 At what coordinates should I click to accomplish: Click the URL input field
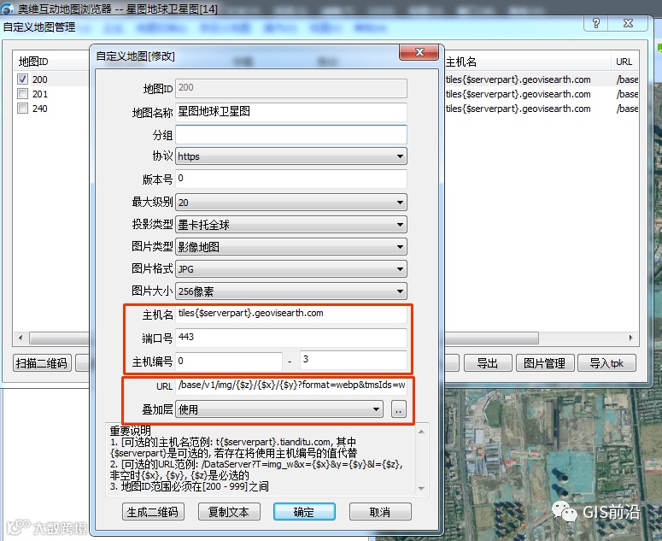point(291,385)
